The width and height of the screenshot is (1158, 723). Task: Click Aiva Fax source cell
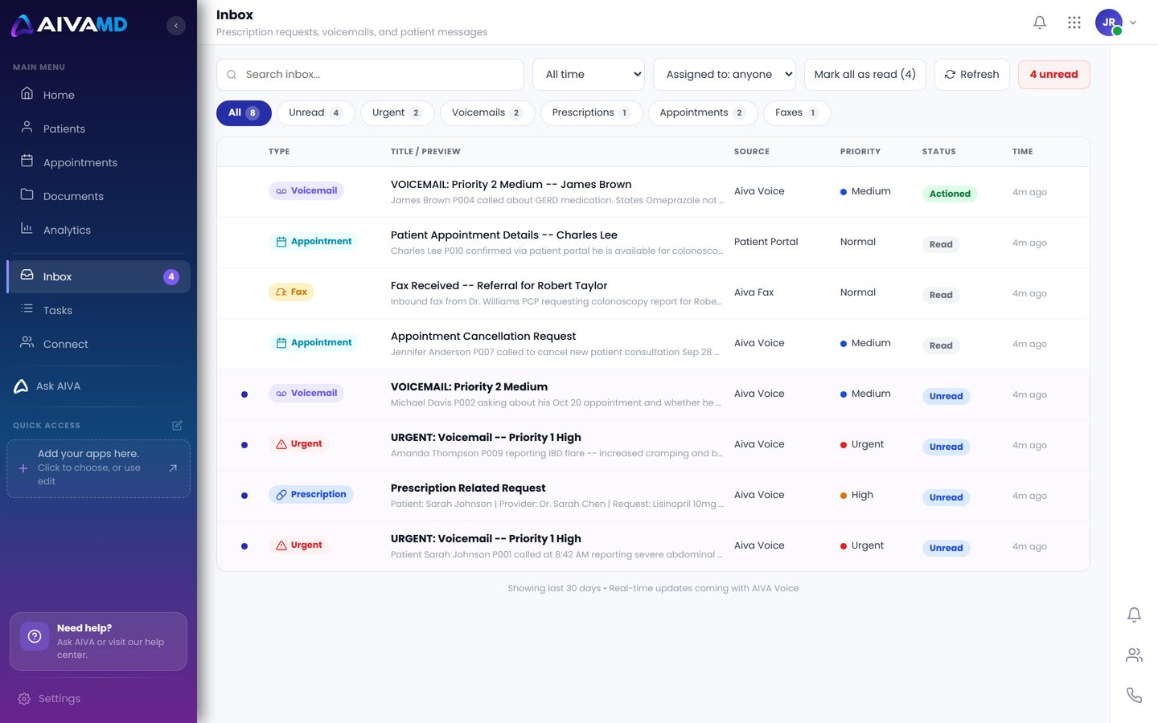(754, 292)
